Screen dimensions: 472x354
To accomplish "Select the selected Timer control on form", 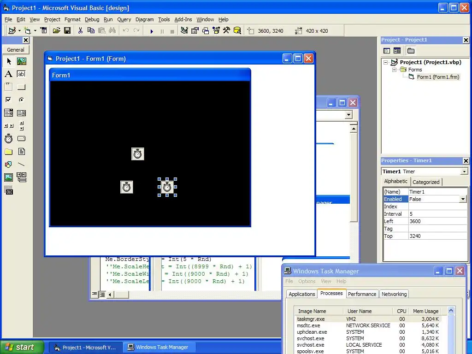I will click(x=167, y=187).
